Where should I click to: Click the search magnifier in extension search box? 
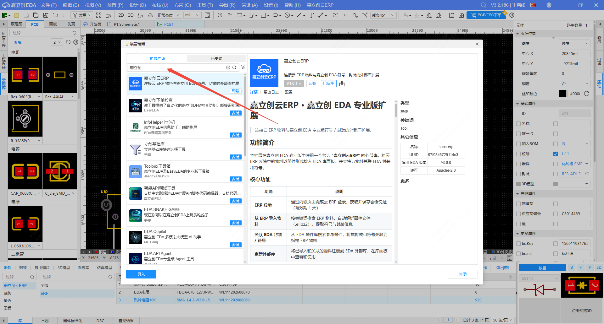tap(234, 67)
